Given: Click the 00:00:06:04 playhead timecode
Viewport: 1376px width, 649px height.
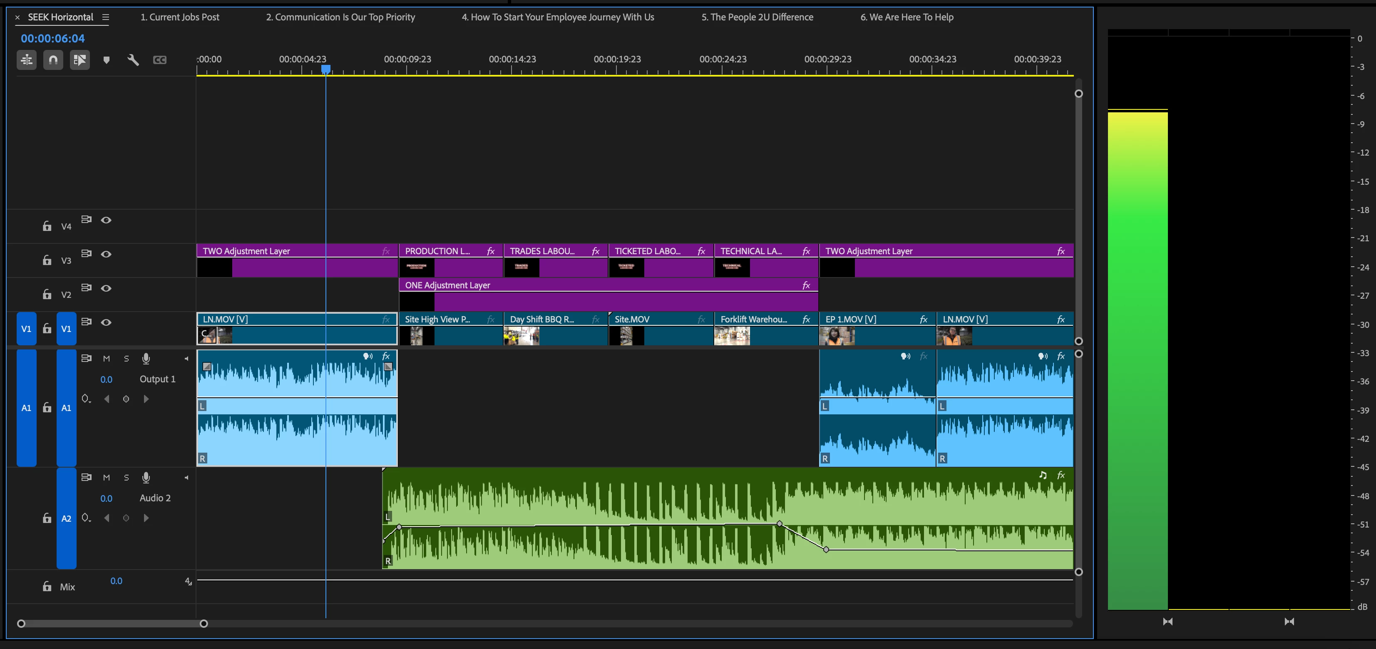Looking at the screenshot, I should coord(52,38).
